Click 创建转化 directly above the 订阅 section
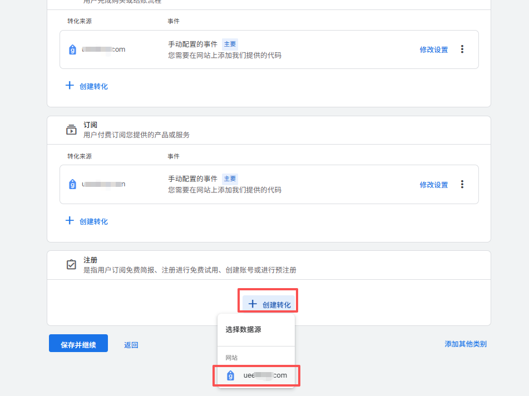The height and width of the screenshot is (396, 529). pos(87,86)
